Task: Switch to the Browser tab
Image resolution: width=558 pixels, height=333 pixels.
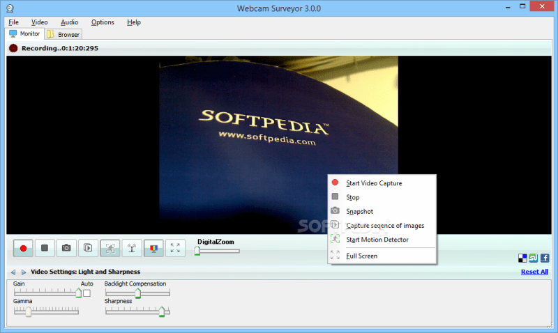Action: tap(63, 34)
